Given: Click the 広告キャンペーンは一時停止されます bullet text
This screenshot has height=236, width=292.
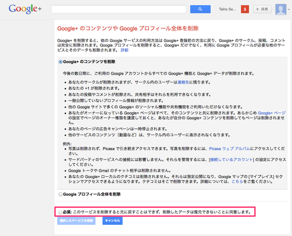Looking at the screenshot, I should click(117, 129).
